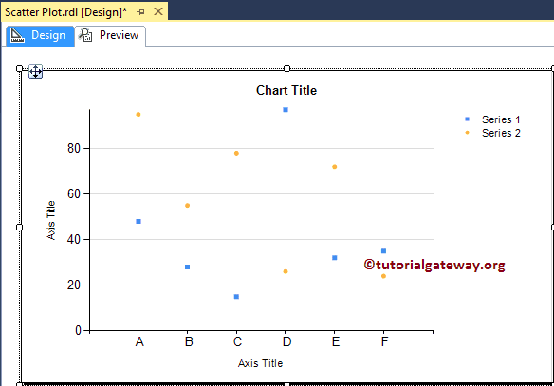Select the blue Series 1 point at category F
This screenshot has height=386, width=554.
[383, 251]
